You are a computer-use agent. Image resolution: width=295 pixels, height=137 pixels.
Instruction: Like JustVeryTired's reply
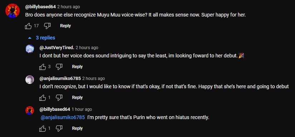(x=43, y=67)
